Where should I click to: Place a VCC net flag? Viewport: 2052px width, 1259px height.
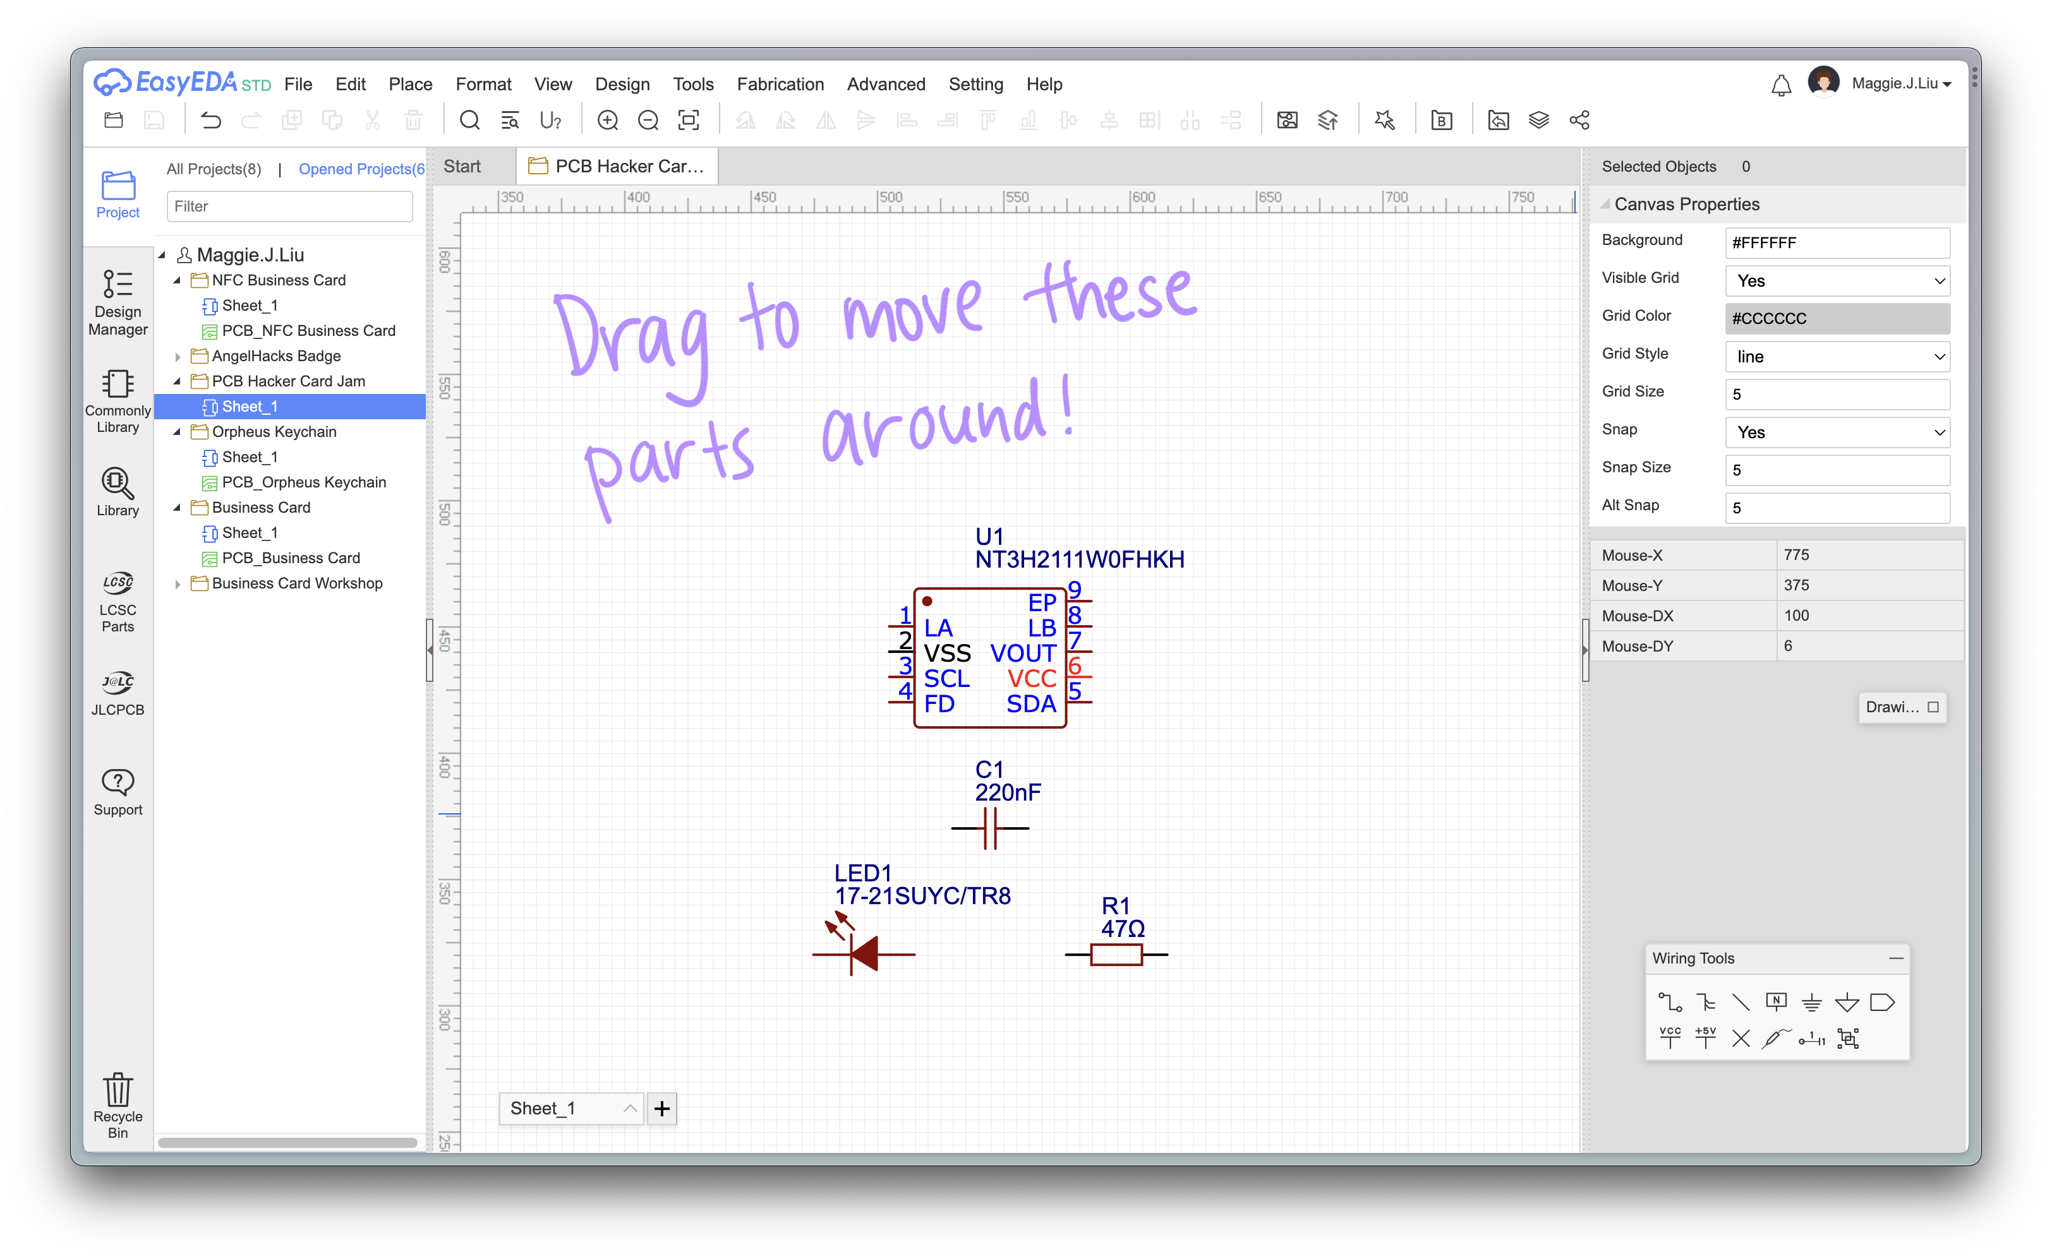pos(1670,1037)
